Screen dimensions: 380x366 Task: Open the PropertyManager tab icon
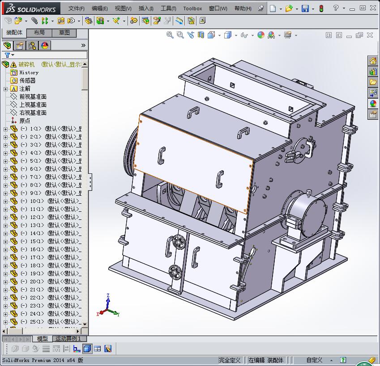click(x=20, y=46)
